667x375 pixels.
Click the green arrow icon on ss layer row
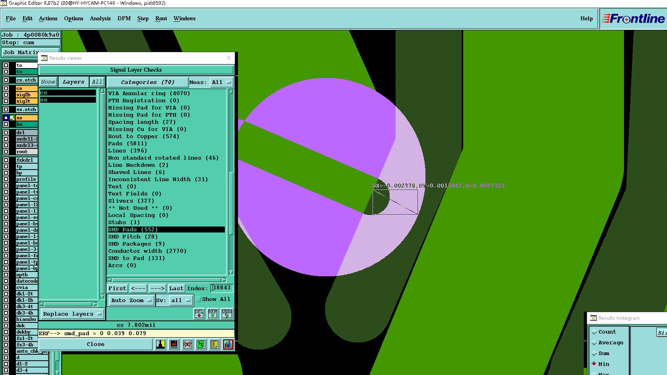[12, 118]
